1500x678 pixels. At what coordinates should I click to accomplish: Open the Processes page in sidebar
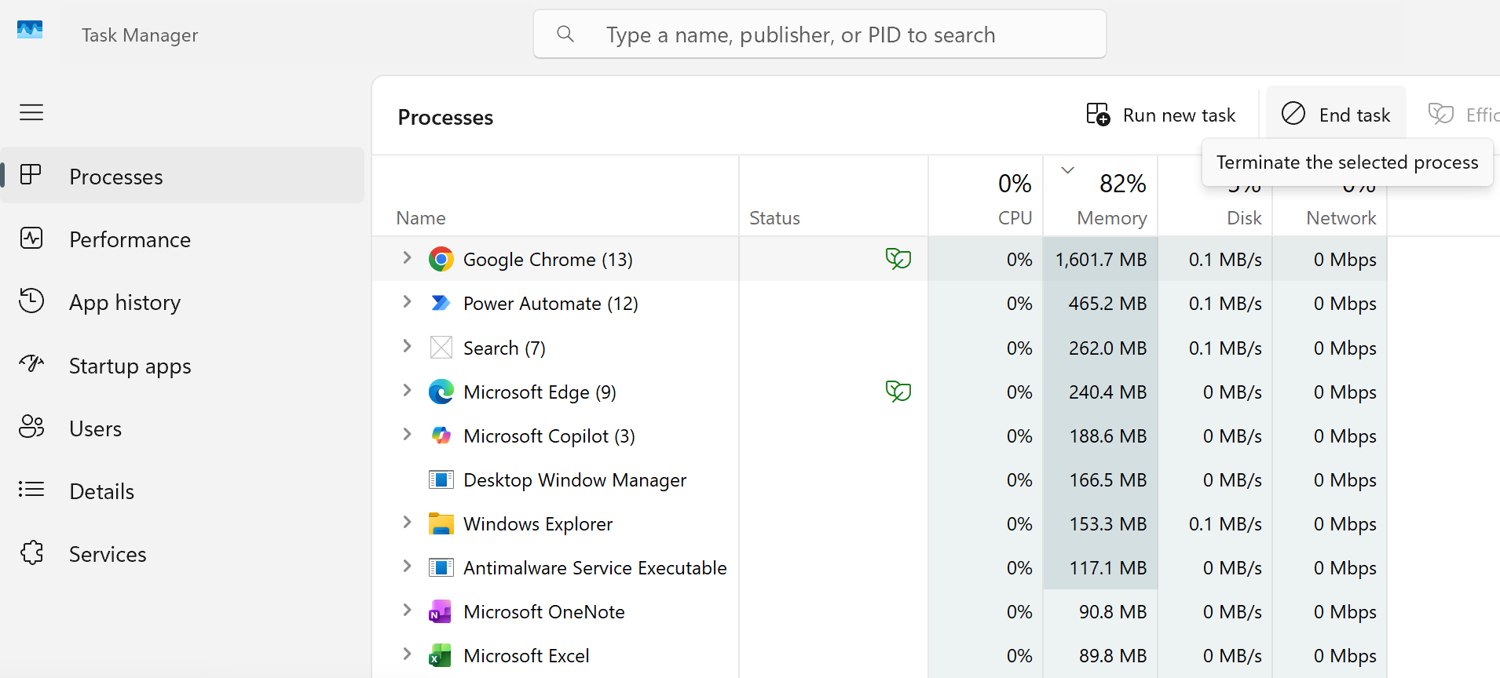[x=182, y=176]
